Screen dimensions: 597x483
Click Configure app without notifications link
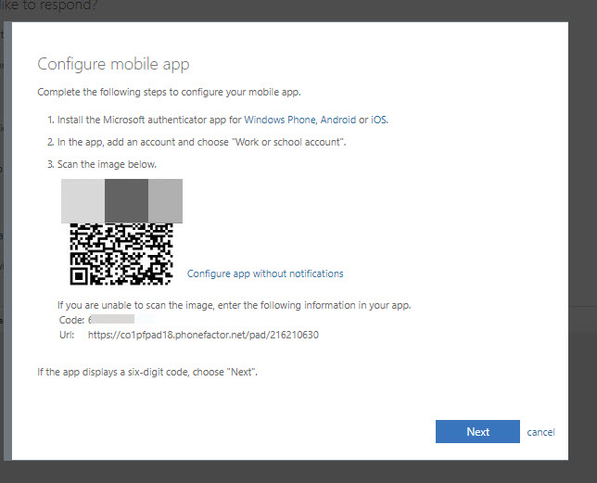click(265, 273)
